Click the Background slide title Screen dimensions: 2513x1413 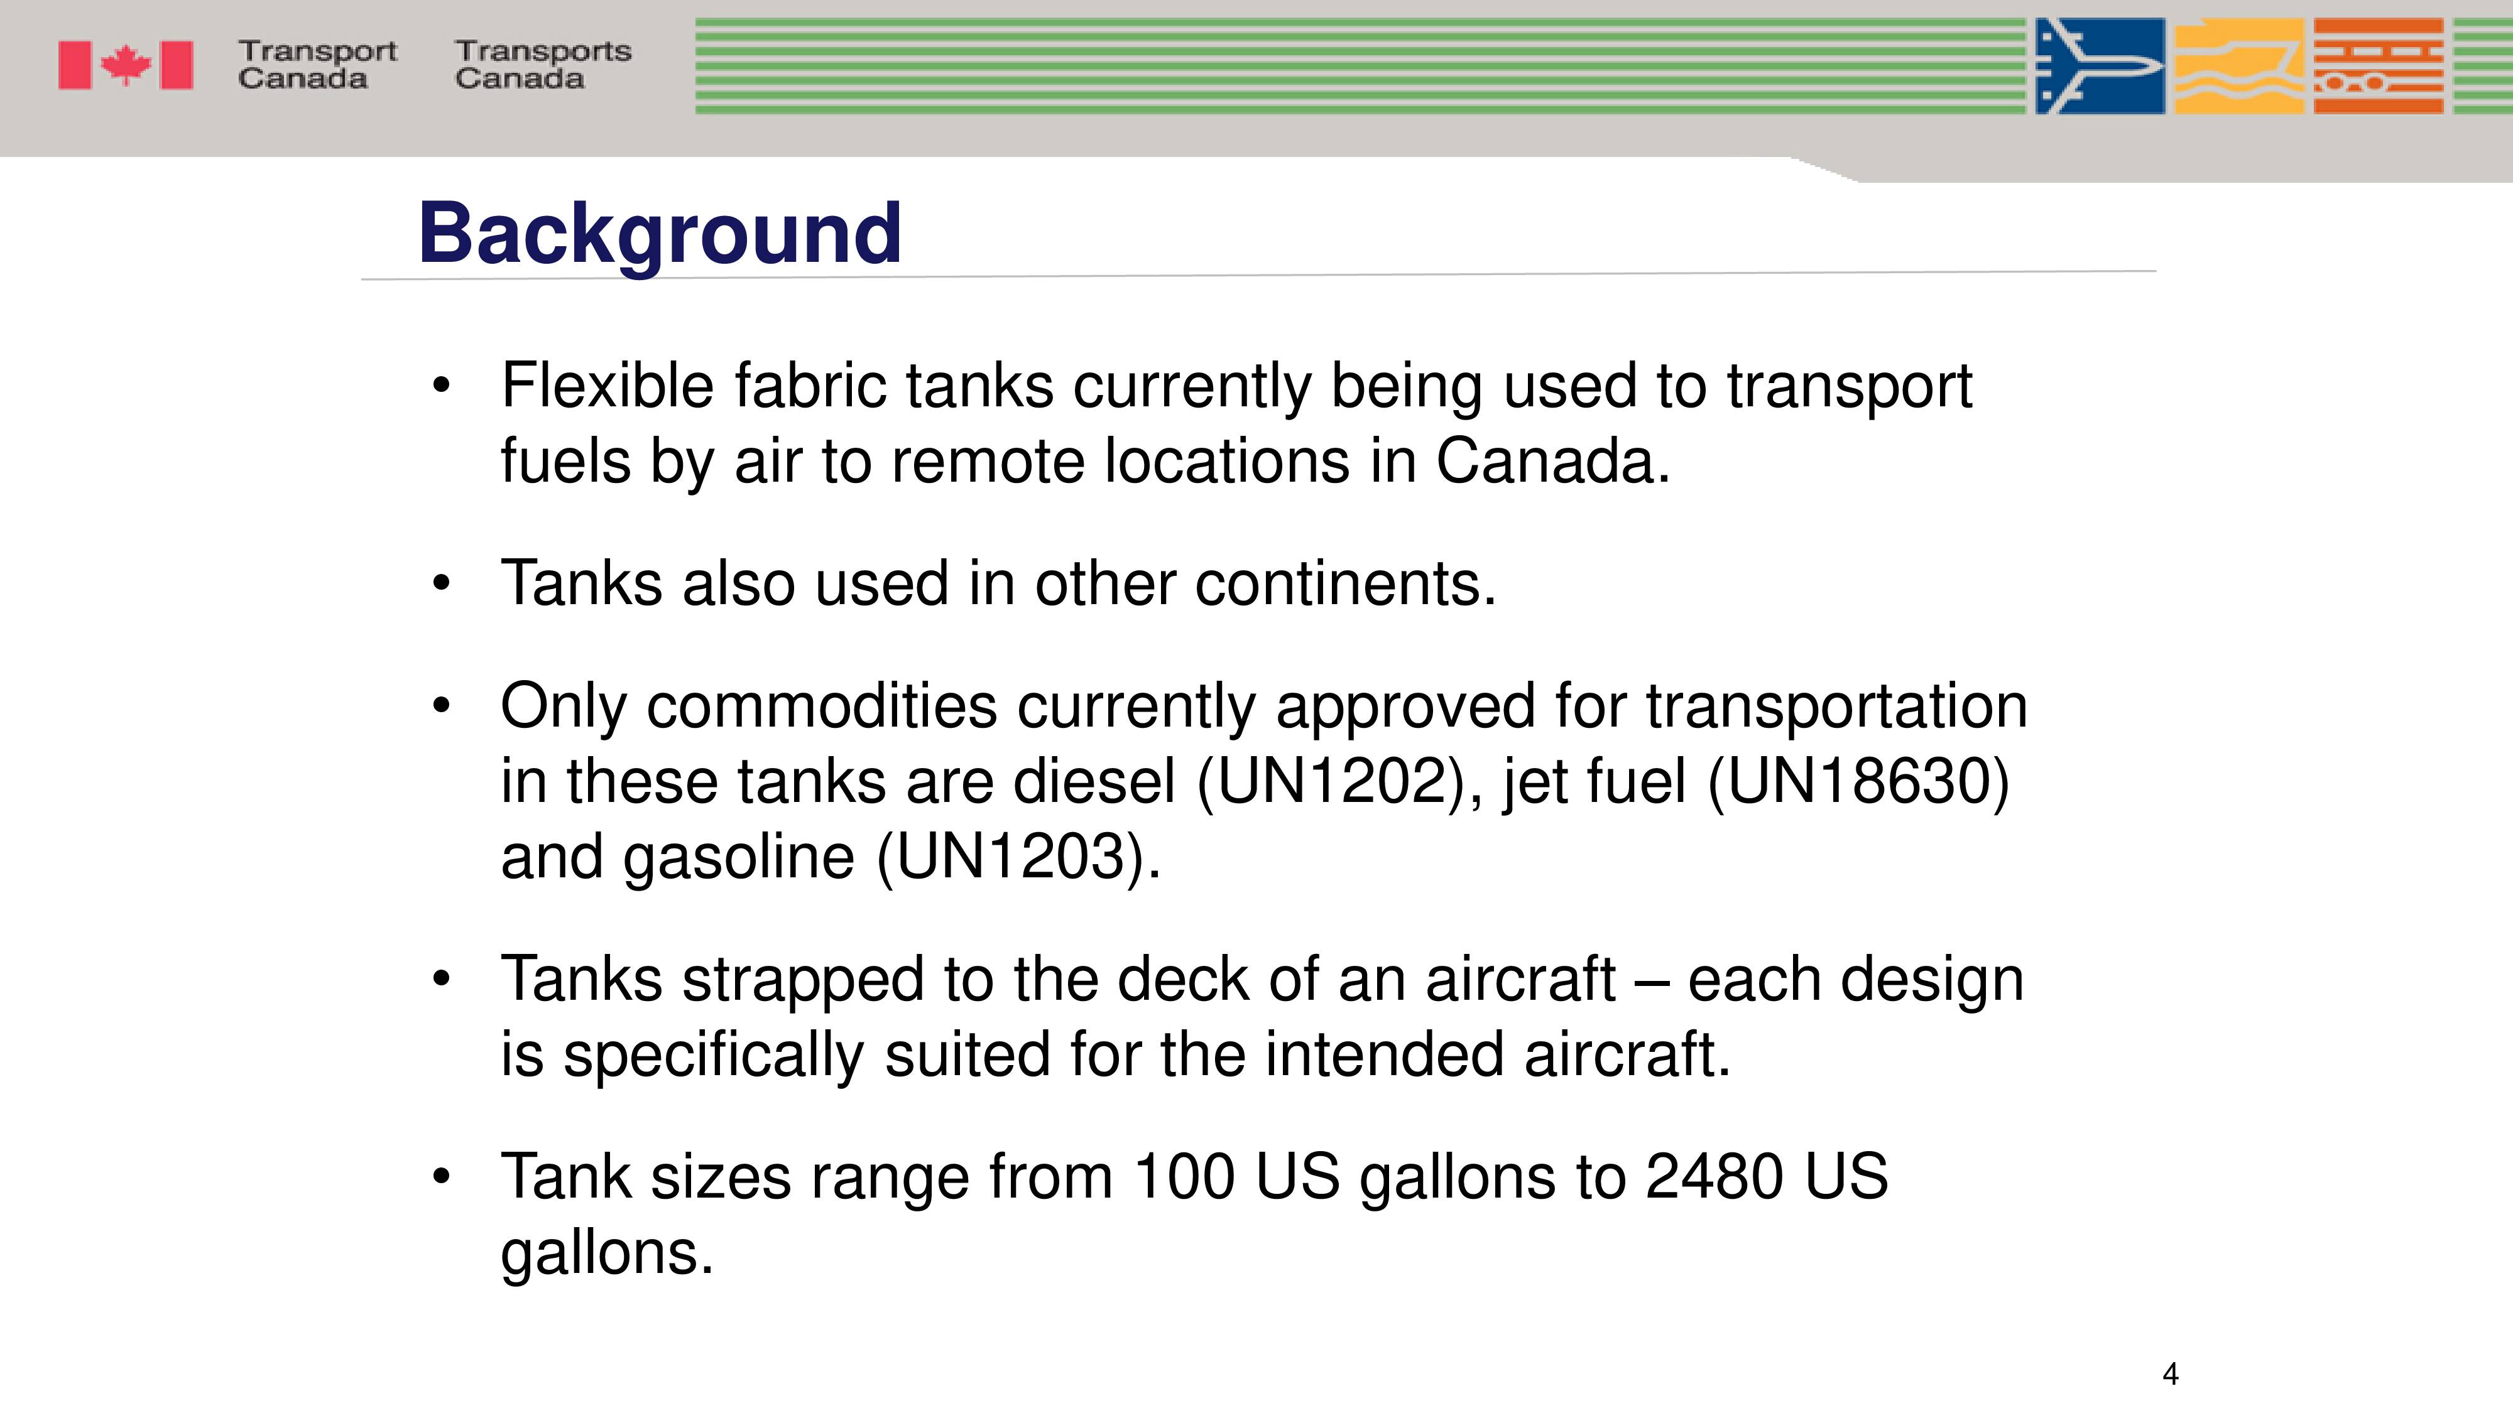(660, 235)
